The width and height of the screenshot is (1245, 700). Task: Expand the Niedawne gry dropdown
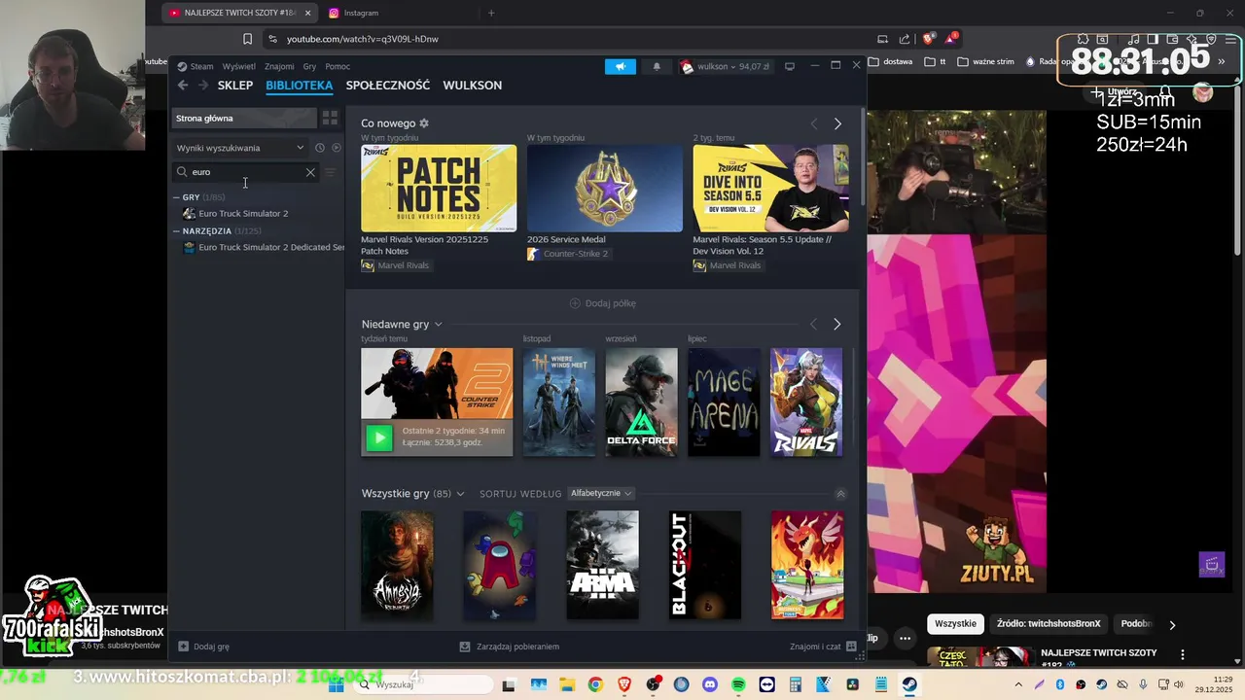coord(438,324)
